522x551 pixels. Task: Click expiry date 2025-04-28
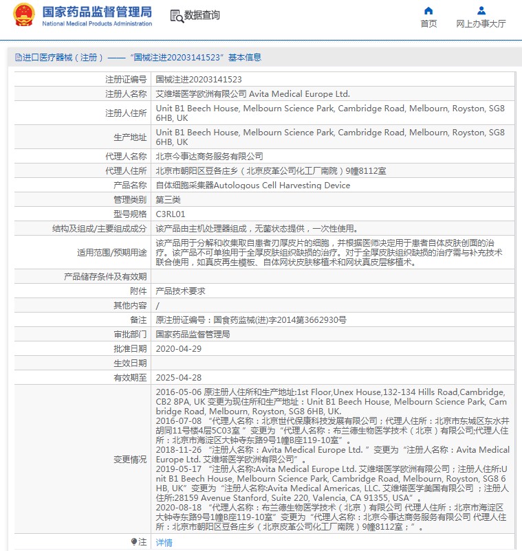pyautogui.click(x=179, y=377)
